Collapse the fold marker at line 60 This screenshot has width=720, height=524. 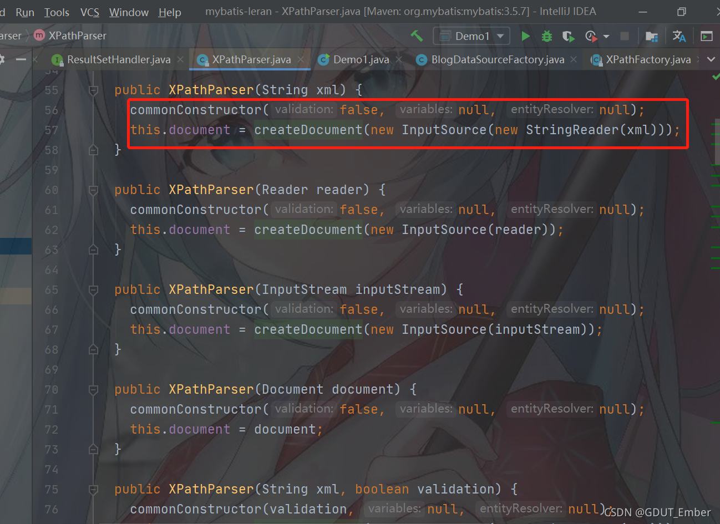coord(93,190)
